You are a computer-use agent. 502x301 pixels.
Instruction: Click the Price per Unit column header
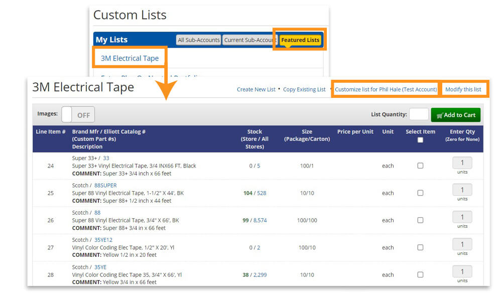pyautogui.click(x=355, y=131)
